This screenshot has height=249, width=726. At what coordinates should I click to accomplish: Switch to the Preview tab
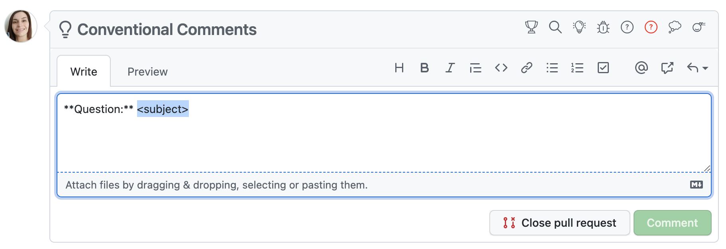point(147,72)
